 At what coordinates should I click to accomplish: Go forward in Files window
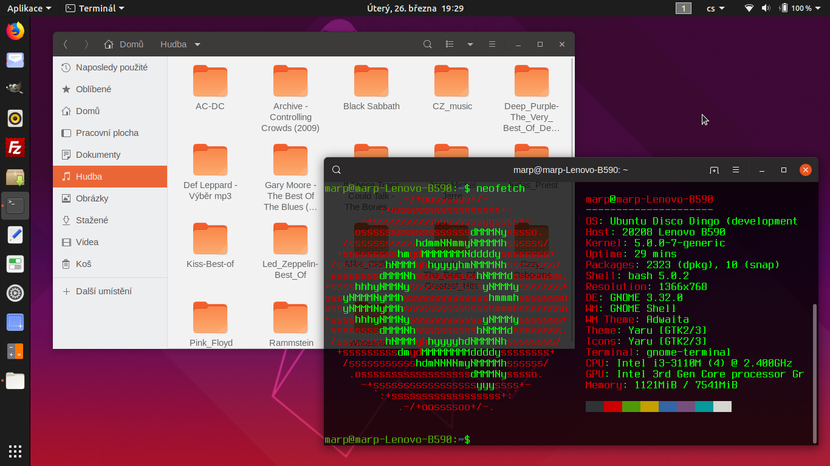tap(86, 44)
